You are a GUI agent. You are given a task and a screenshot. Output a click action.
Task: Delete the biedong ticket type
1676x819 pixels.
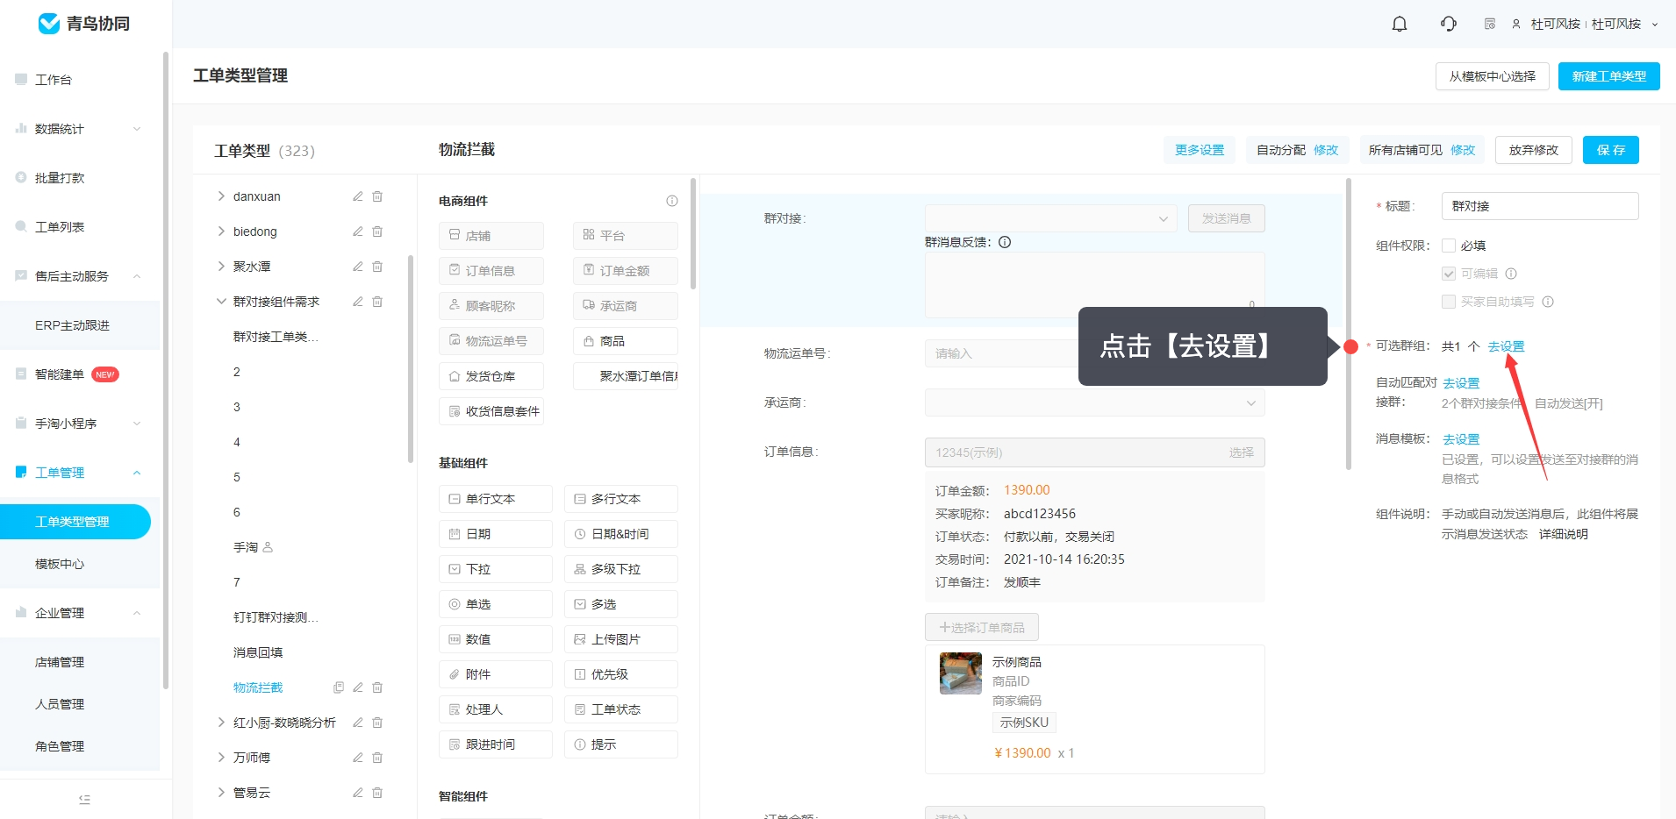pyautogui.click(x=377, y=231)
